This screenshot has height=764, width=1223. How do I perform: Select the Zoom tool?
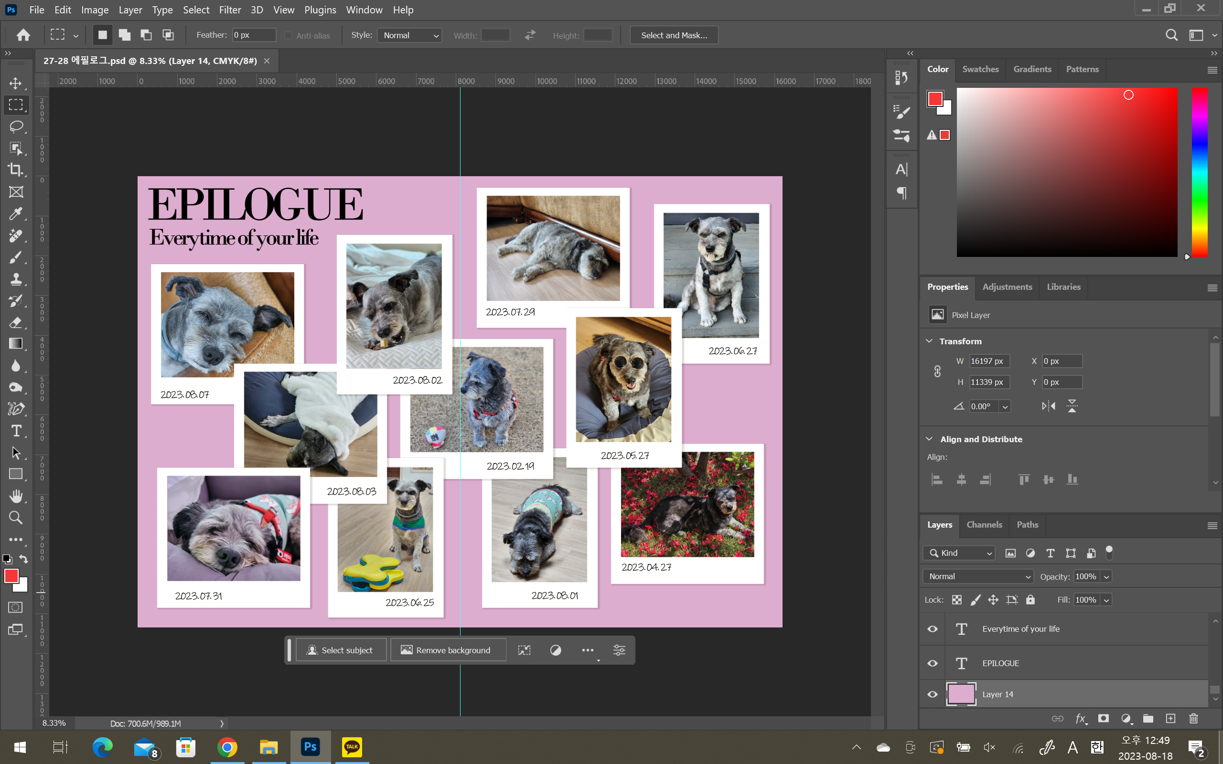point(16,518)
